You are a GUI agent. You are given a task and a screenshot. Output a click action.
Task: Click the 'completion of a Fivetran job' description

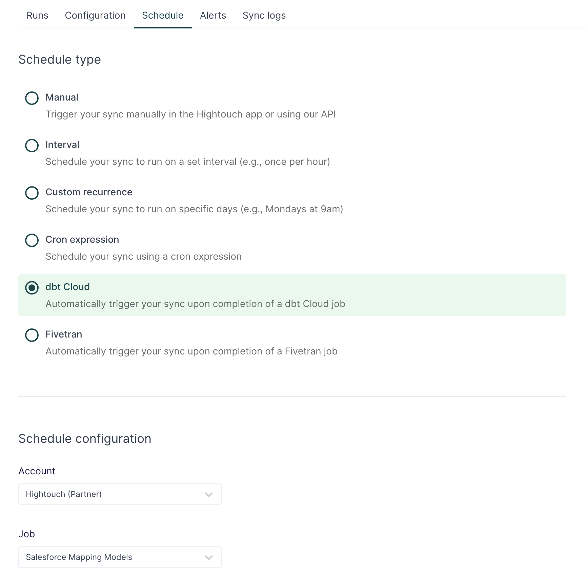click(191, 351)
